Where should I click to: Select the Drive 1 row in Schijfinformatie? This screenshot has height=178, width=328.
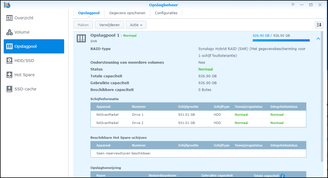click(x=198, y=115)
